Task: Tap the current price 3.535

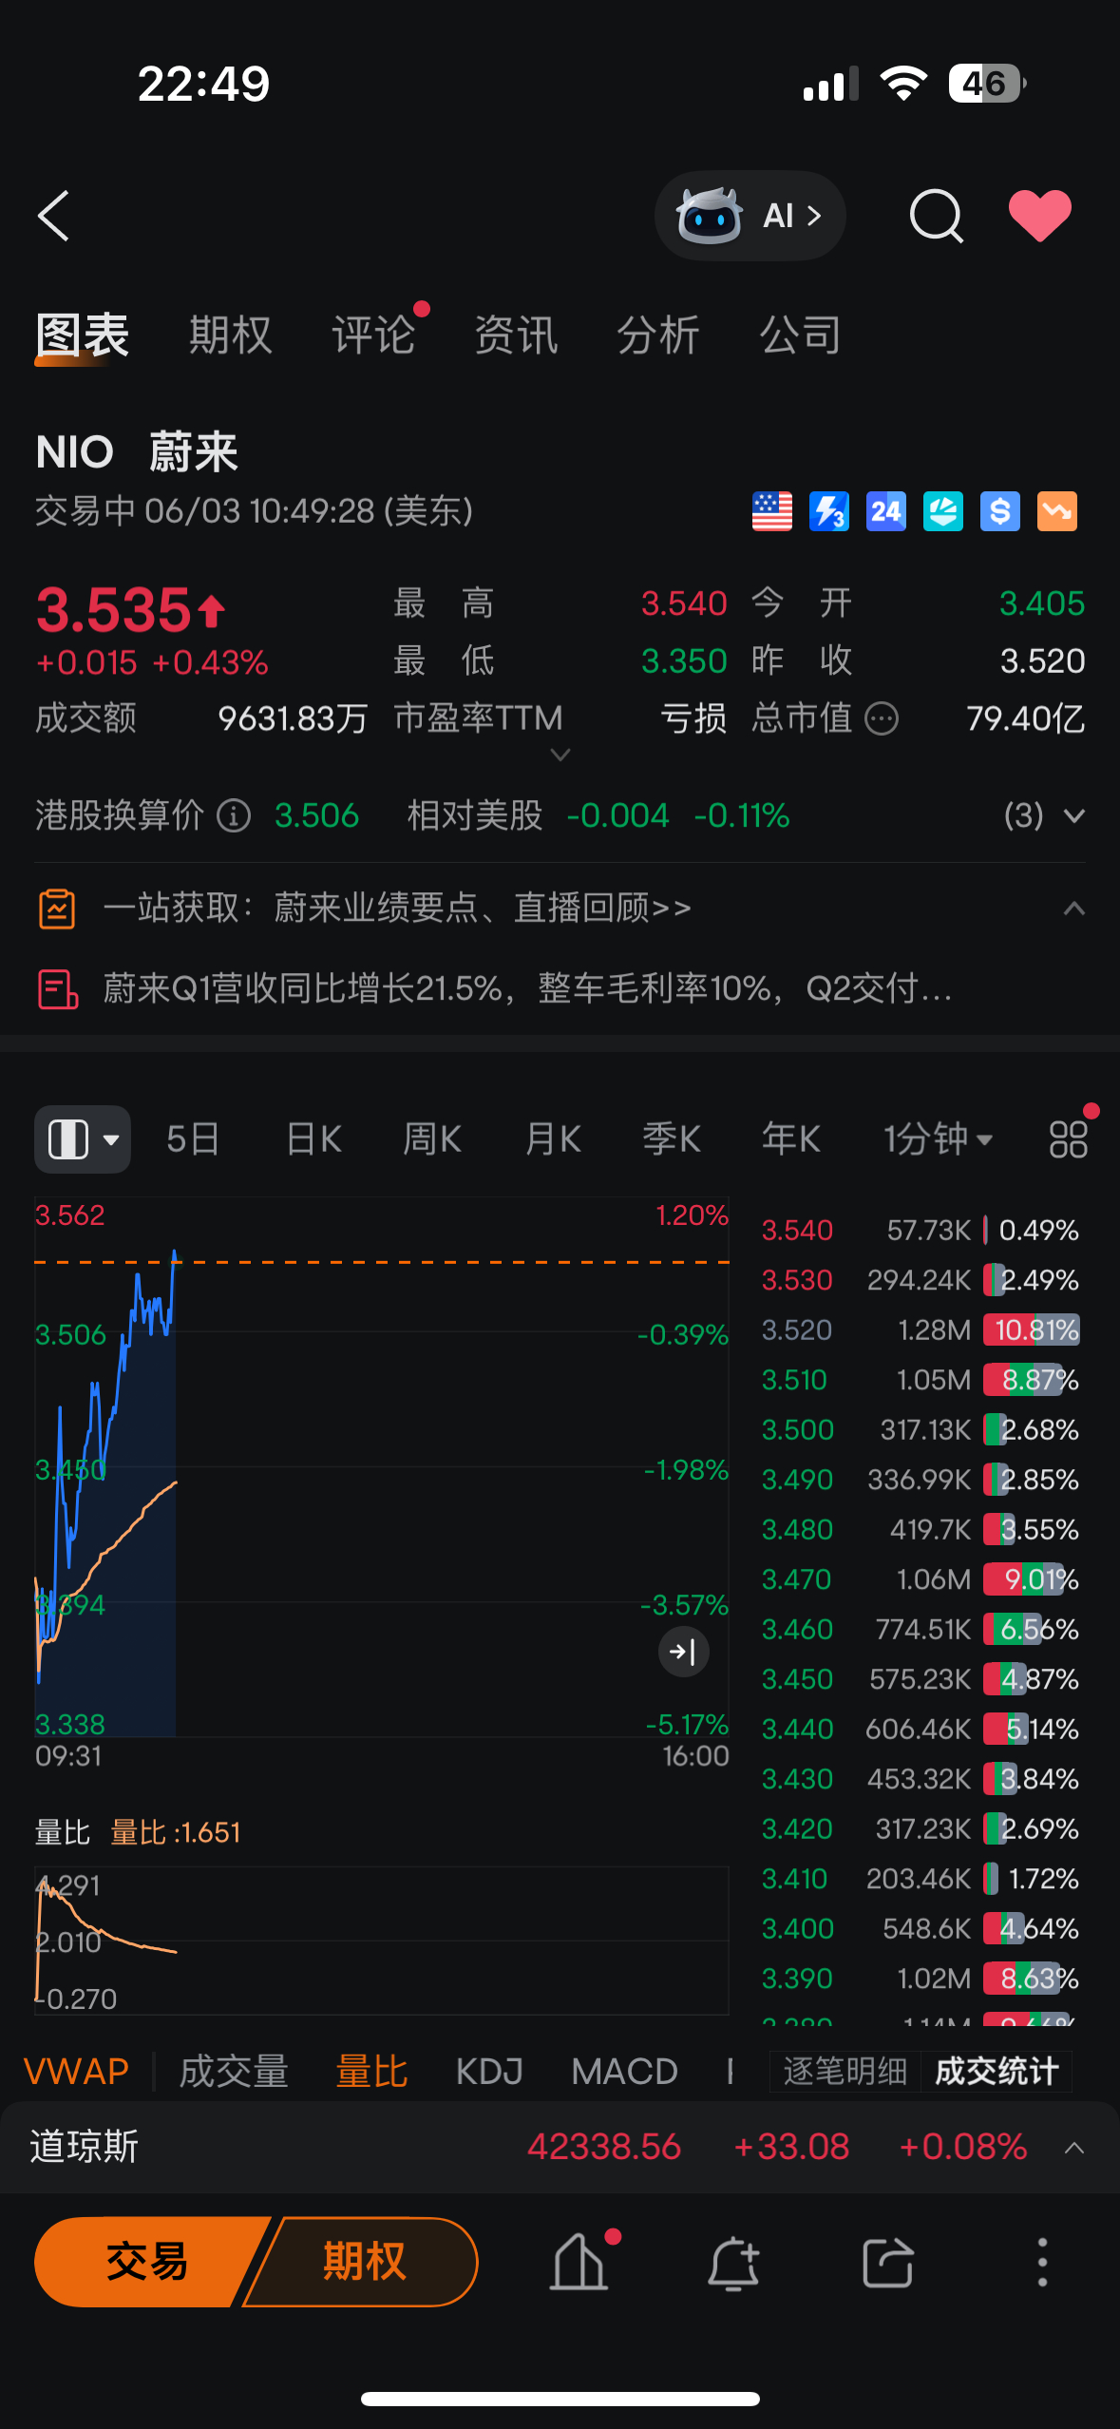Action: coord(114,609)
